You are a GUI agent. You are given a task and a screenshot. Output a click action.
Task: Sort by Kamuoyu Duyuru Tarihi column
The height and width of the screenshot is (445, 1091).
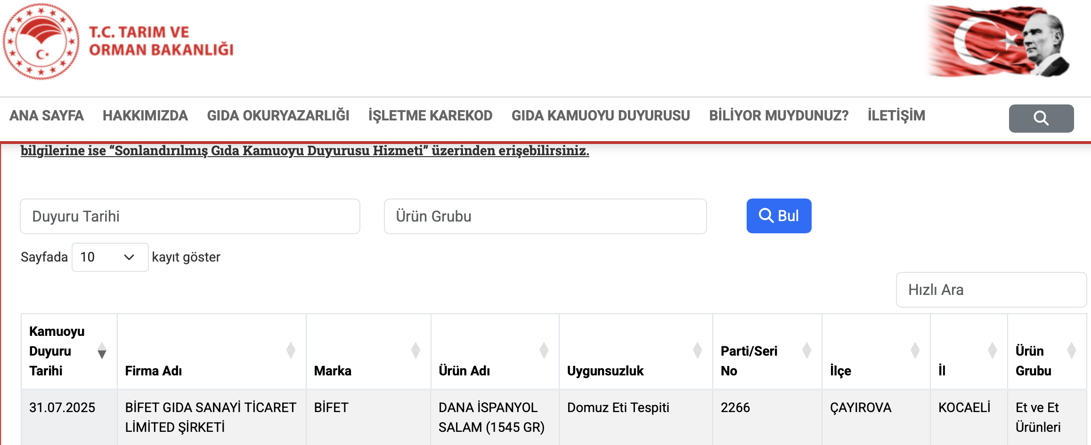[x=69, y=351]
